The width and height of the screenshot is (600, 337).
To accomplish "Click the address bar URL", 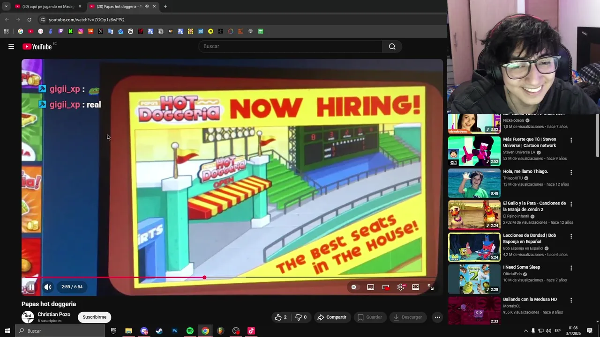I will tap(87, 20).
